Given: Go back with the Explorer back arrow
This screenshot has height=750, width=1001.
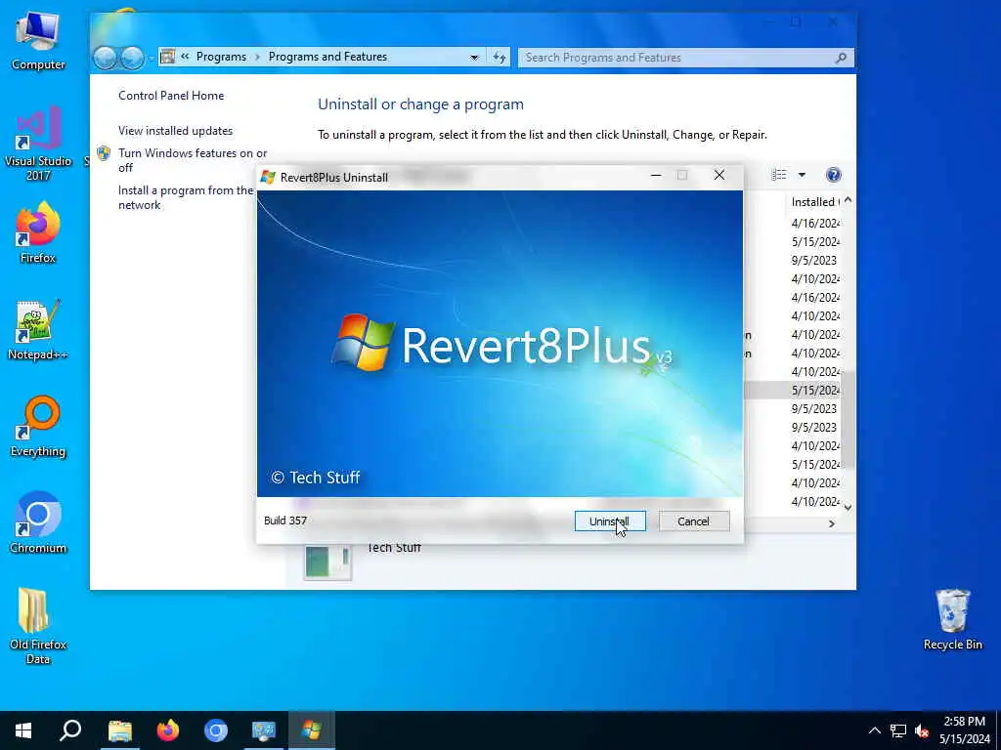Looking at the screenshot, I should 106,58.
